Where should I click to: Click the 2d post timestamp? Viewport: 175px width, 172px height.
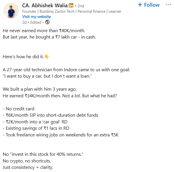pos(24,22)
